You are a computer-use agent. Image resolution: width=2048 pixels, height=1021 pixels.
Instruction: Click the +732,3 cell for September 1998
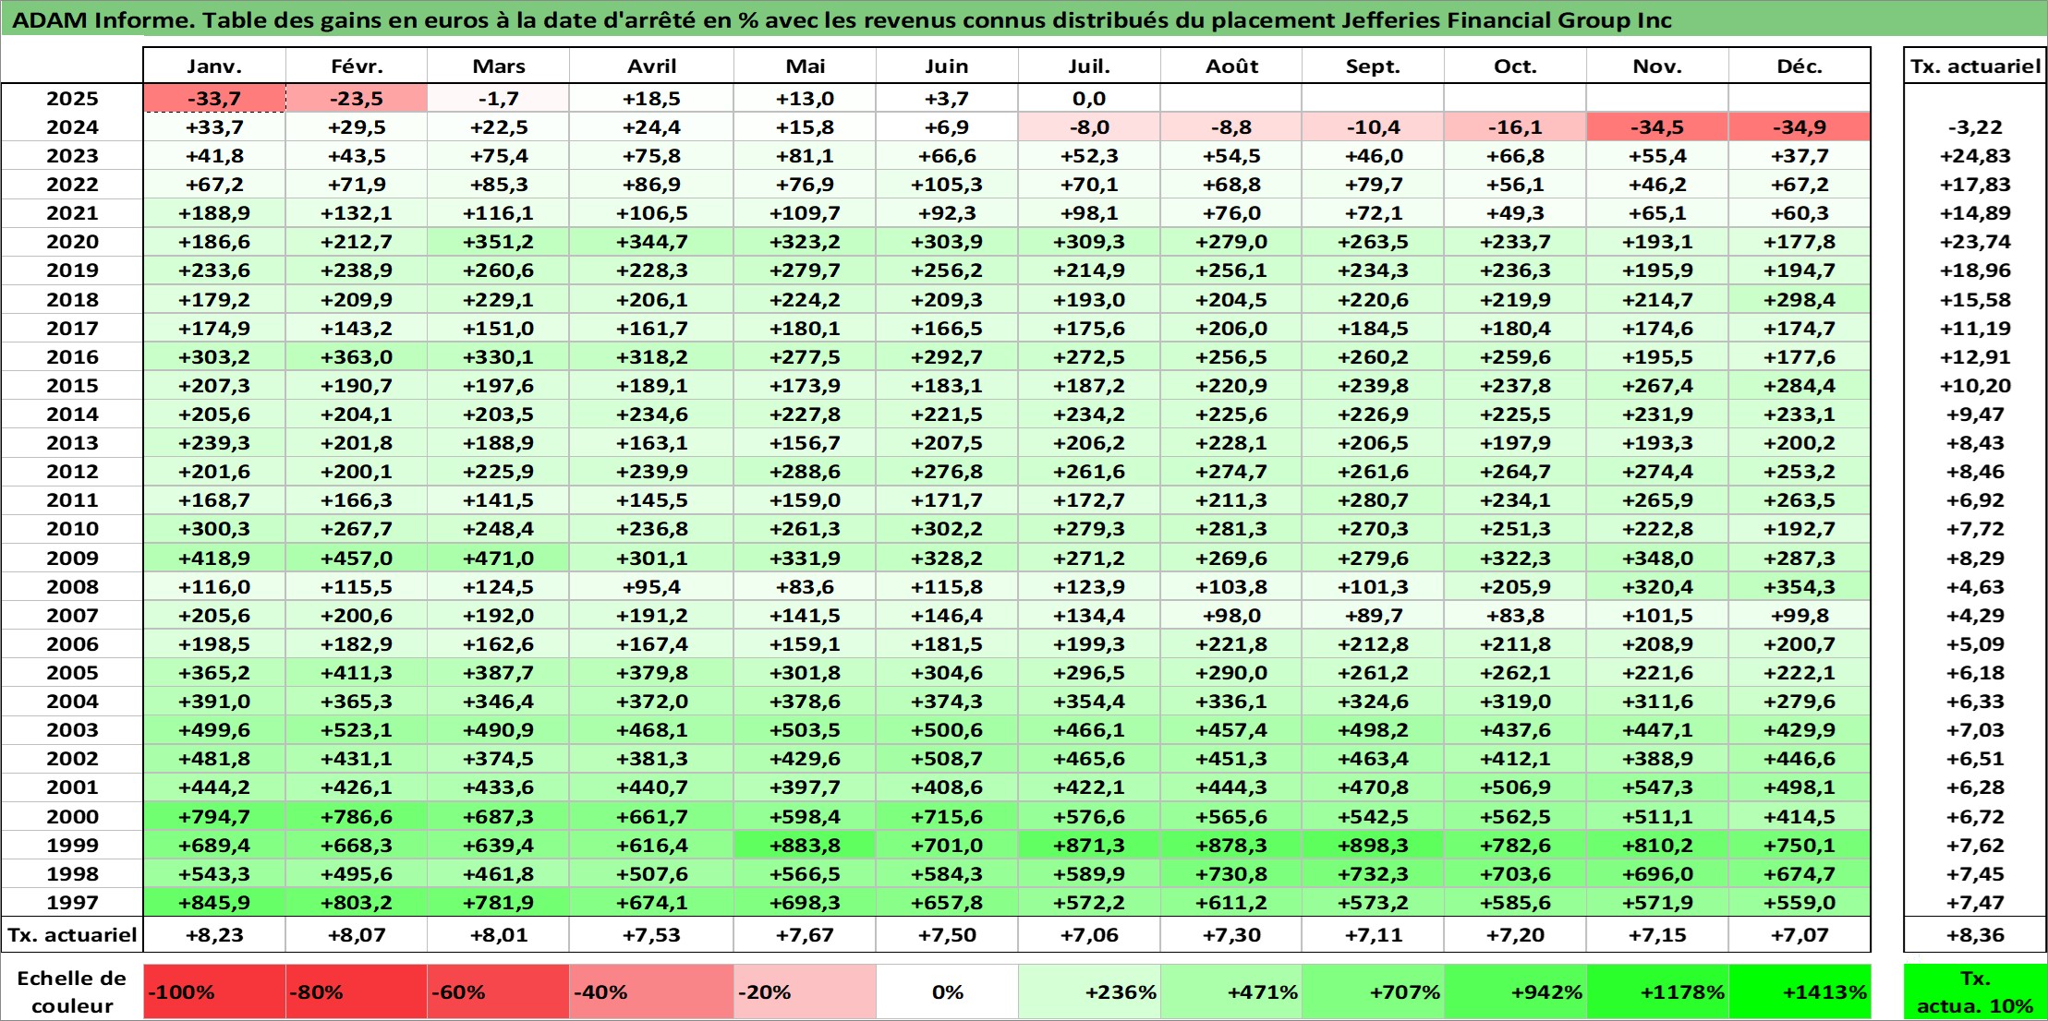point(1373,873)
